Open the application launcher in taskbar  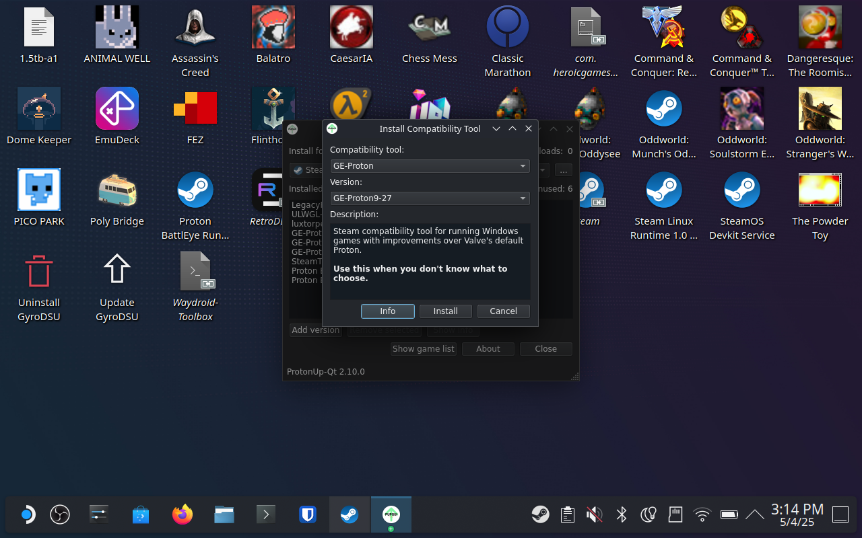point(26,515)
